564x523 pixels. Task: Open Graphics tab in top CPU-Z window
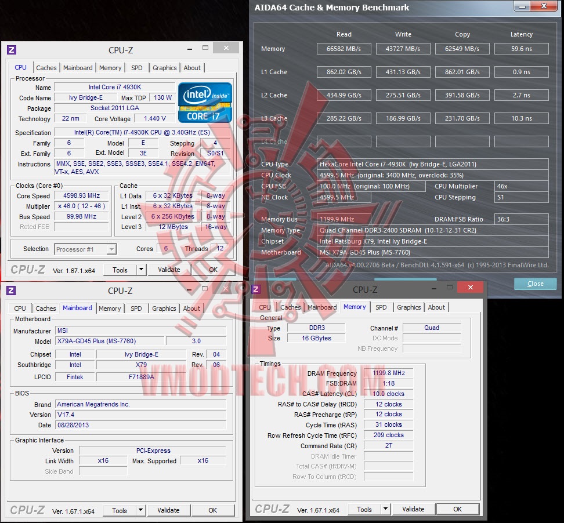(164, 68)
